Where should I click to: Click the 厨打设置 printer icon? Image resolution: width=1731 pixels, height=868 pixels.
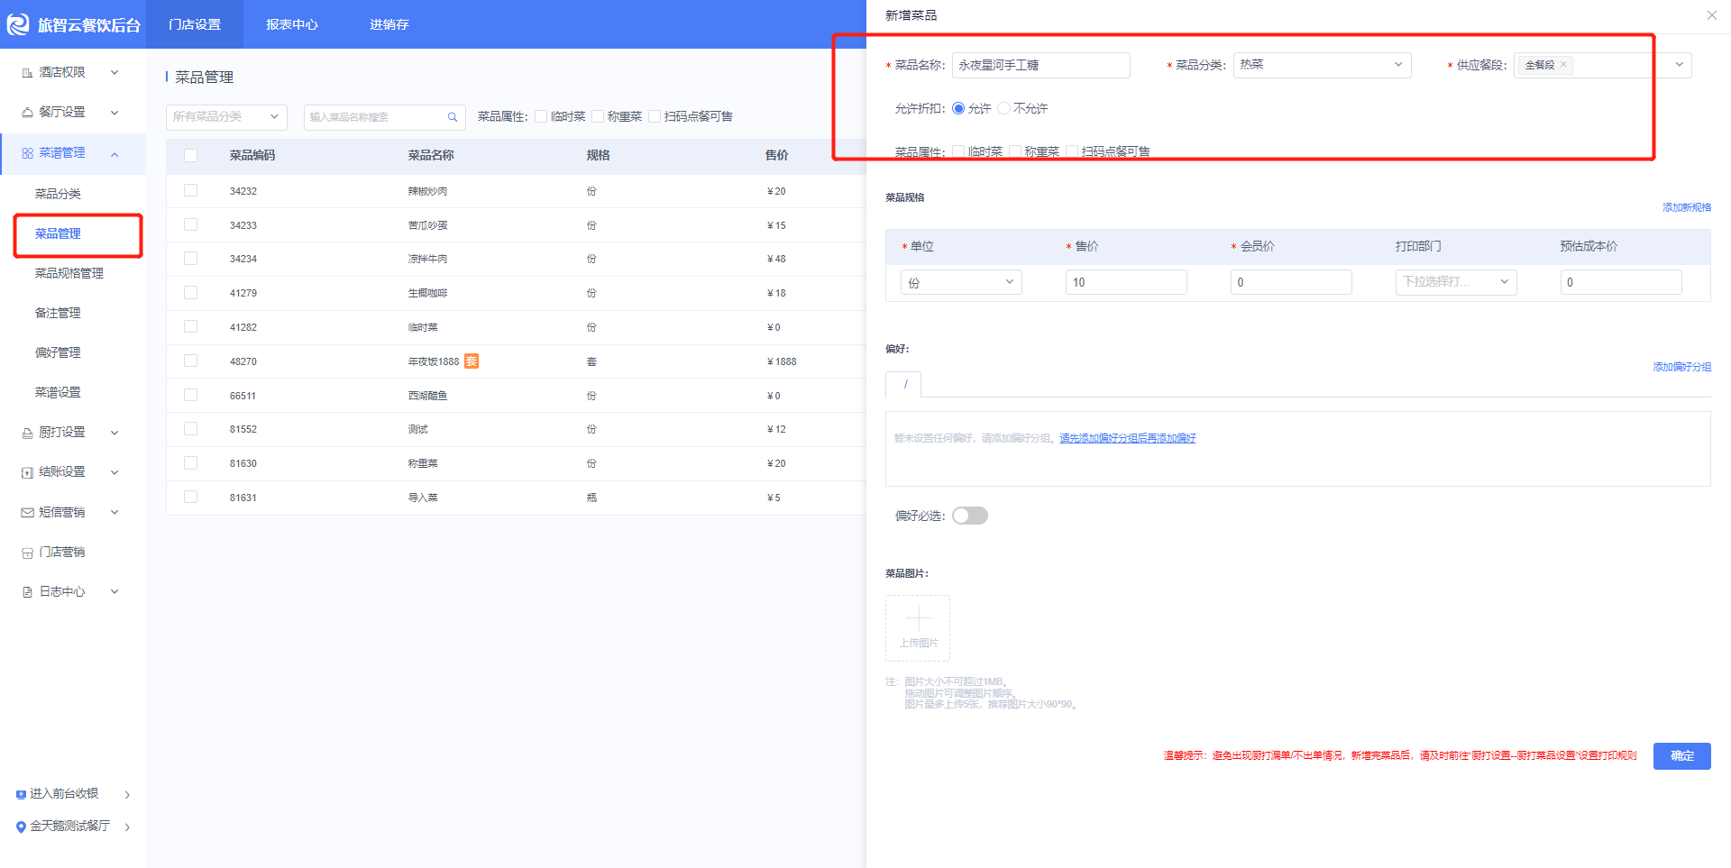point(27,433)
